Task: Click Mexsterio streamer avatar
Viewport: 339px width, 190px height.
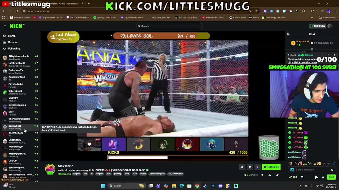Action: click(50, 169)
